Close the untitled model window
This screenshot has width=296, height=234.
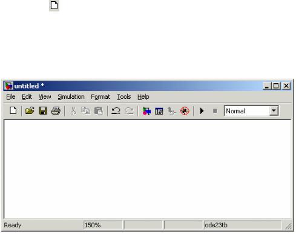(x=286, y=86)
